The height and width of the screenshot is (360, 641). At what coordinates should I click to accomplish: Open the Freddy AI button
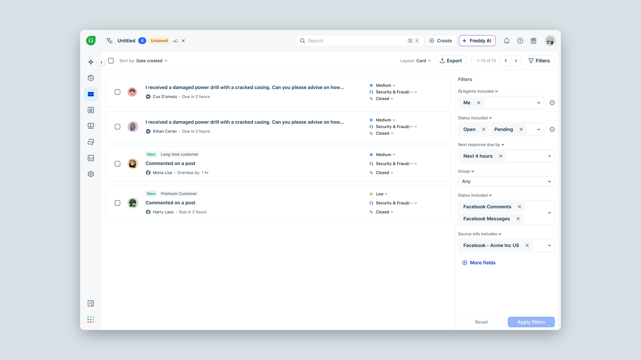[477, 41]
